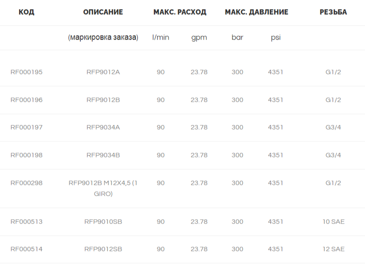The image size is (365, 274).
Task: Click the МАКС. РАСХОД column header
Action: coord(180,12)
